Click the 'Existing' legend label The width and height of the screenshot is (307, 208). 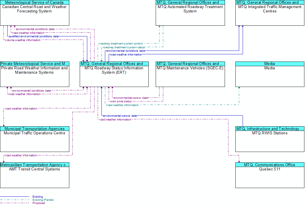38,197
